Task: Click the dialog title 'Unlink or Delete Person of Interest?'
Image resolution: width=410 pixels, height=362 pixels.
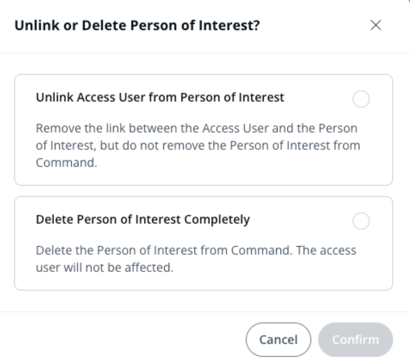Action: 137,26
